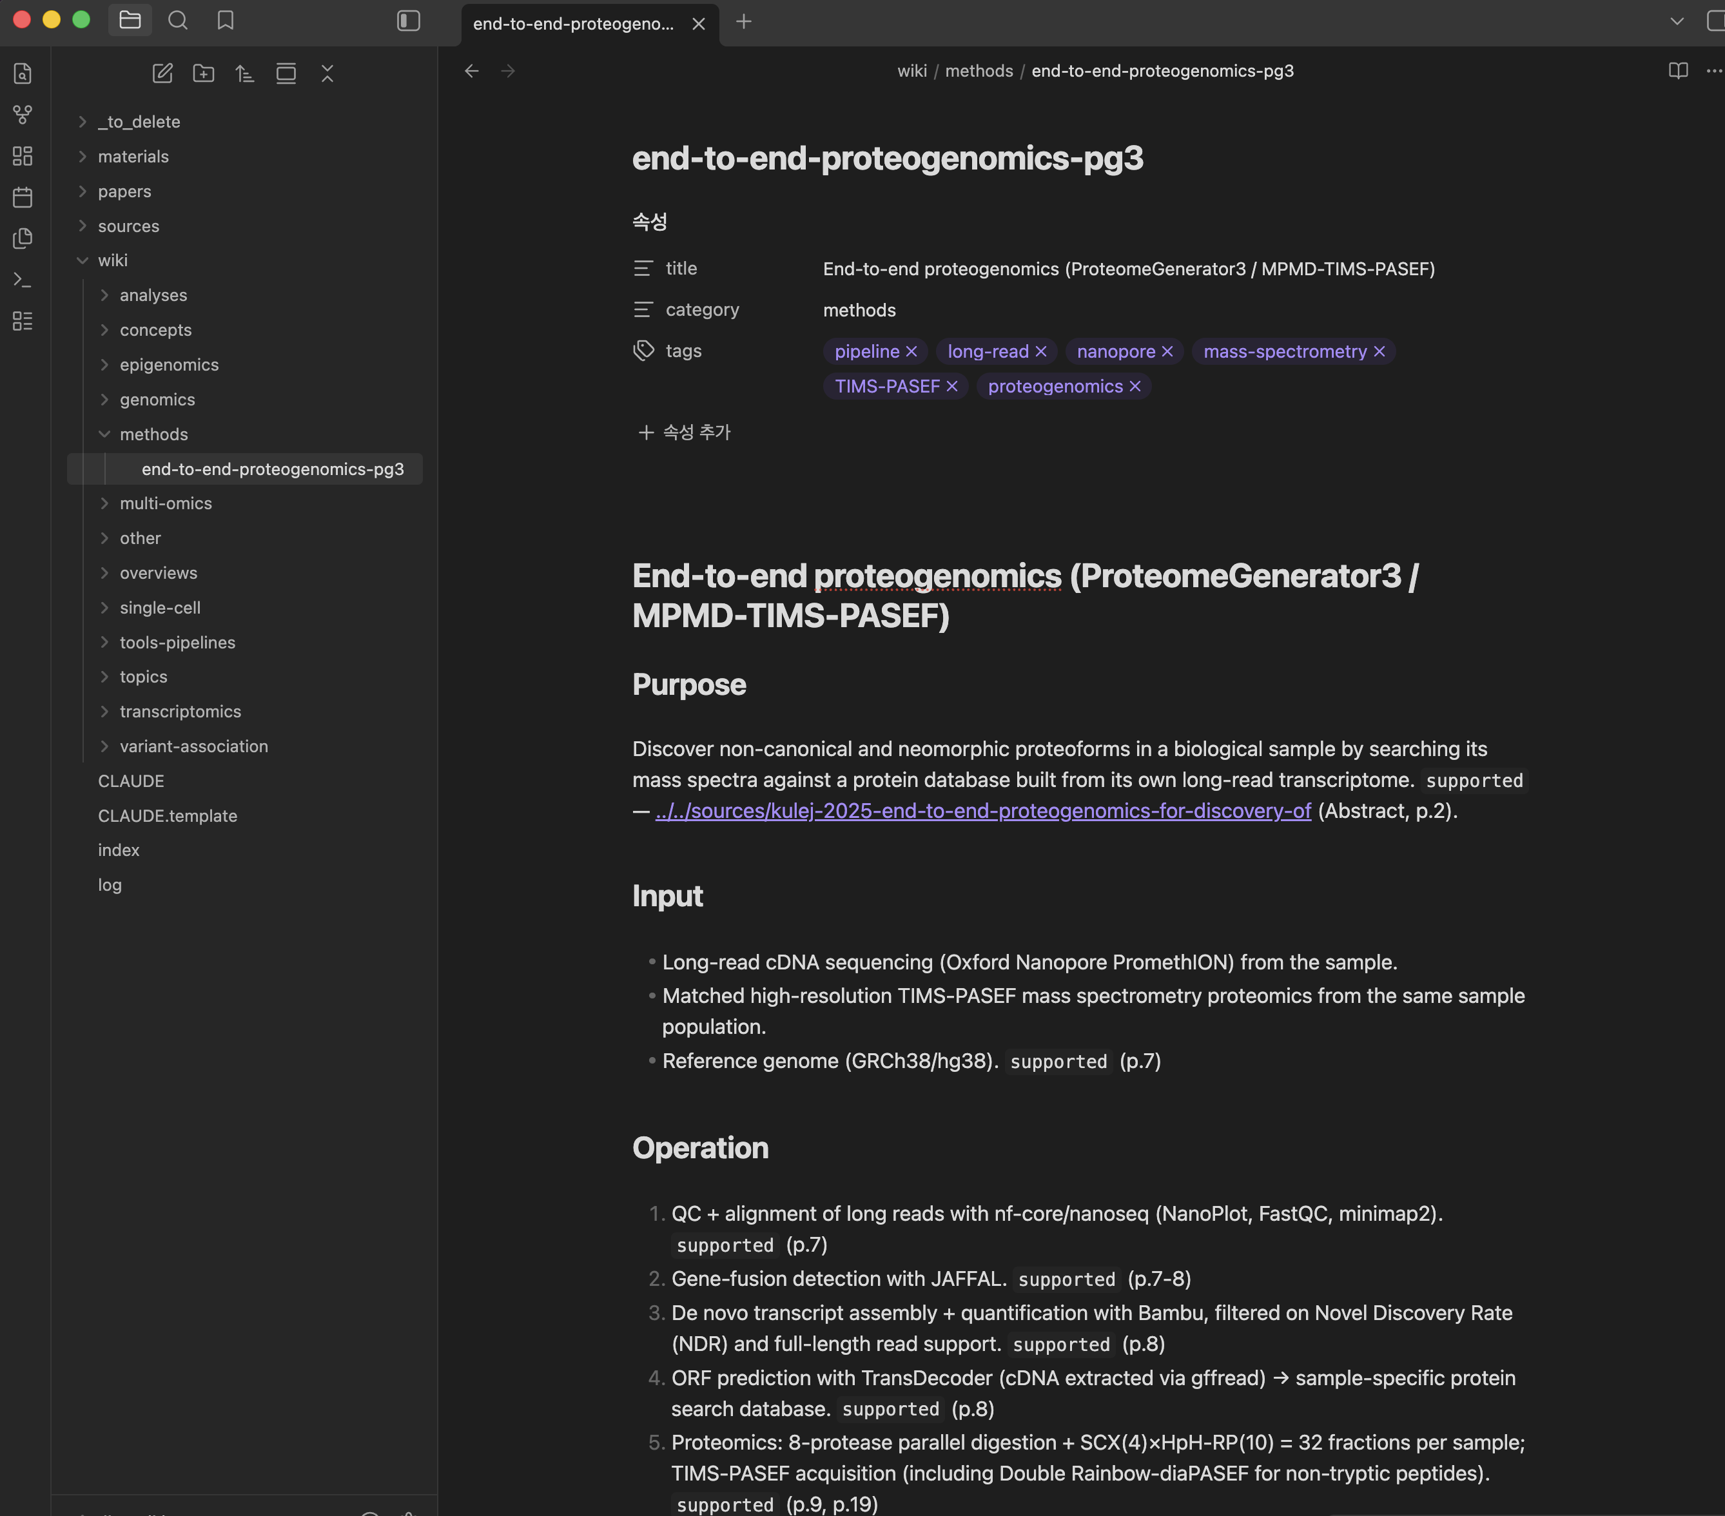Click the title property type icon
Screen dimensions: 1725x1516
pyautogui.click(x=643, y=268)
